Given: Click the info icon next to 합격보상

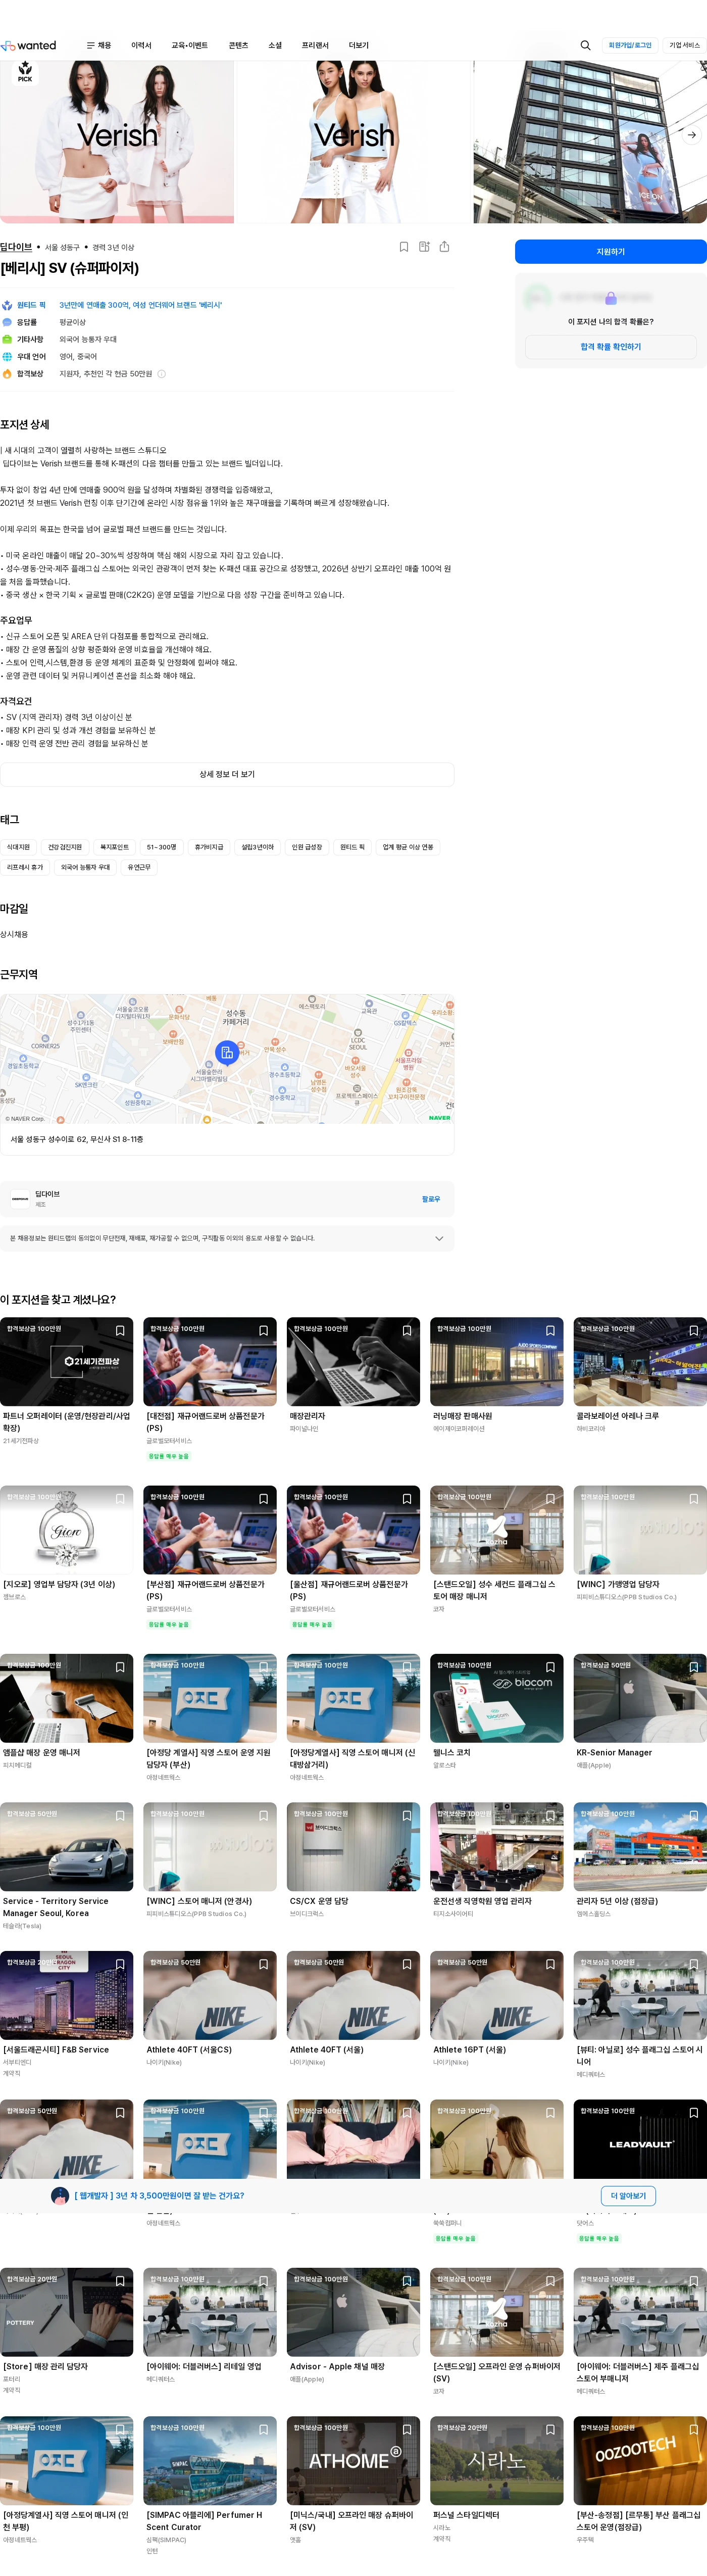Looking at the screenshot, I should [161, 374].
